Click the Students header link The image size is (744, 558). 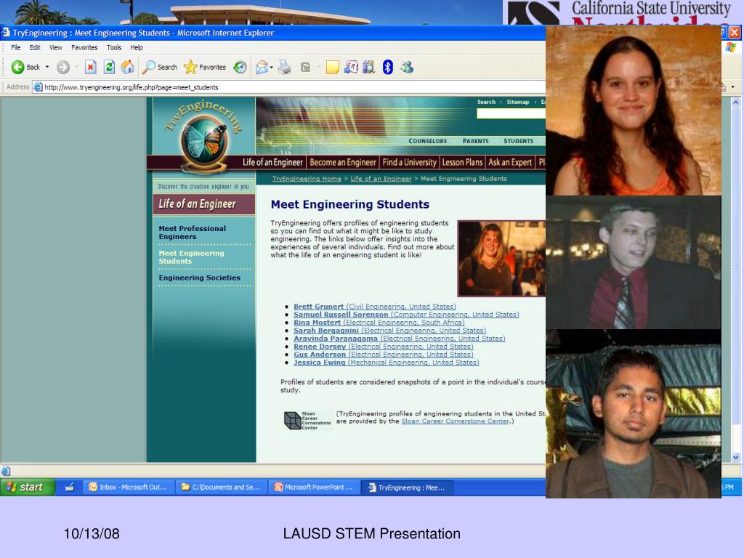(518, 141)
